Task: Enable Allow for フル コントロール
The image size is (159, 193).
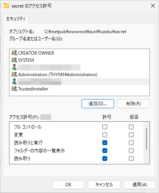Action: point(105,127)
